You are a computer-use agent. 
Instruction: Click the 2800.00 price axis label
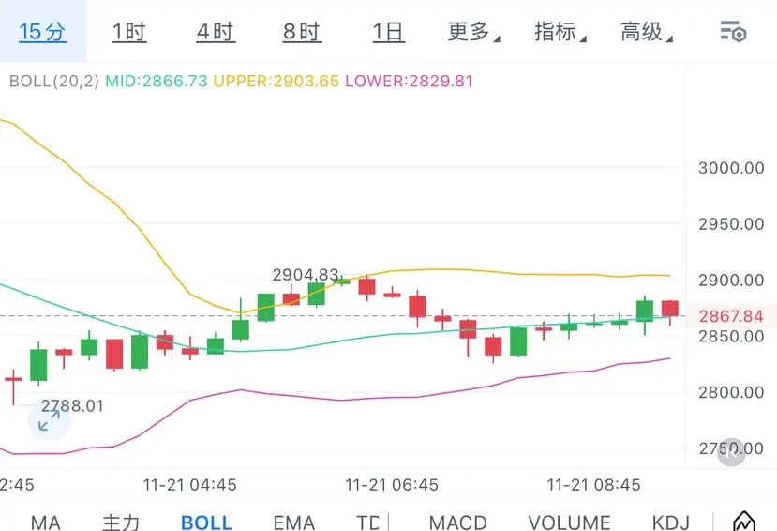click(x=731, y=392)
